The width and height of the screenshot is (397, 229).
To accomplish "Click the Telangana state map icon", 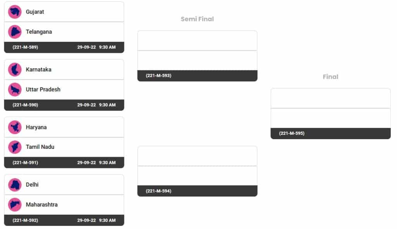I will [15, 32].
